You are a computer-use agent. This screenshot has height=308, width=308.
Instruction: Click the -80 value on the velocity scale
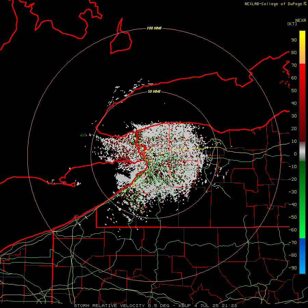tap(293, 255)
